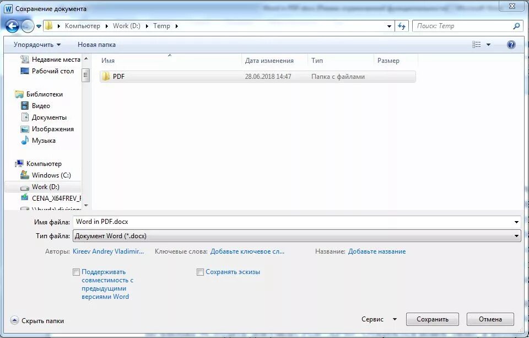The height and width of the screenshot is (338, 529).
Task: Open the 'Музыка' library
Action: click(x=38, y=141)
